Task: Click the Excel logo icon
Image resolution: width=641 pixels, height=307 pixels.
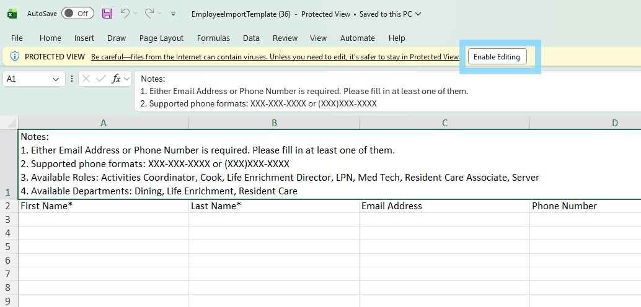Action: [x=12, y=13]
